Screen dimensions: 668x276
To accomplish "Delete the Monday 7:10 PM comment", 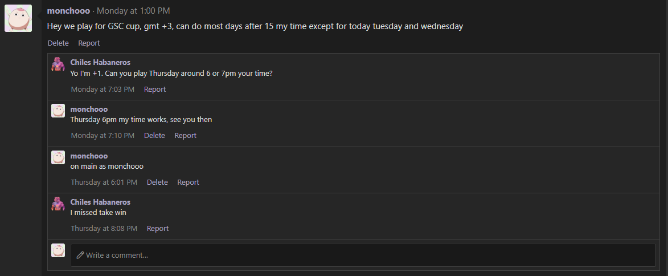I will point(154,135).
